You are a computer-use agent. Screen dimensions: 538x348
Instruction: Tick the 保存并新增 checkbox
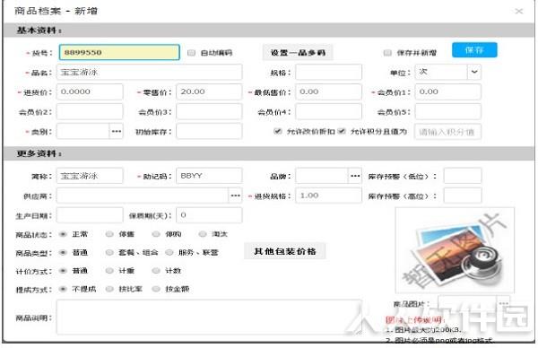point(387,53)
